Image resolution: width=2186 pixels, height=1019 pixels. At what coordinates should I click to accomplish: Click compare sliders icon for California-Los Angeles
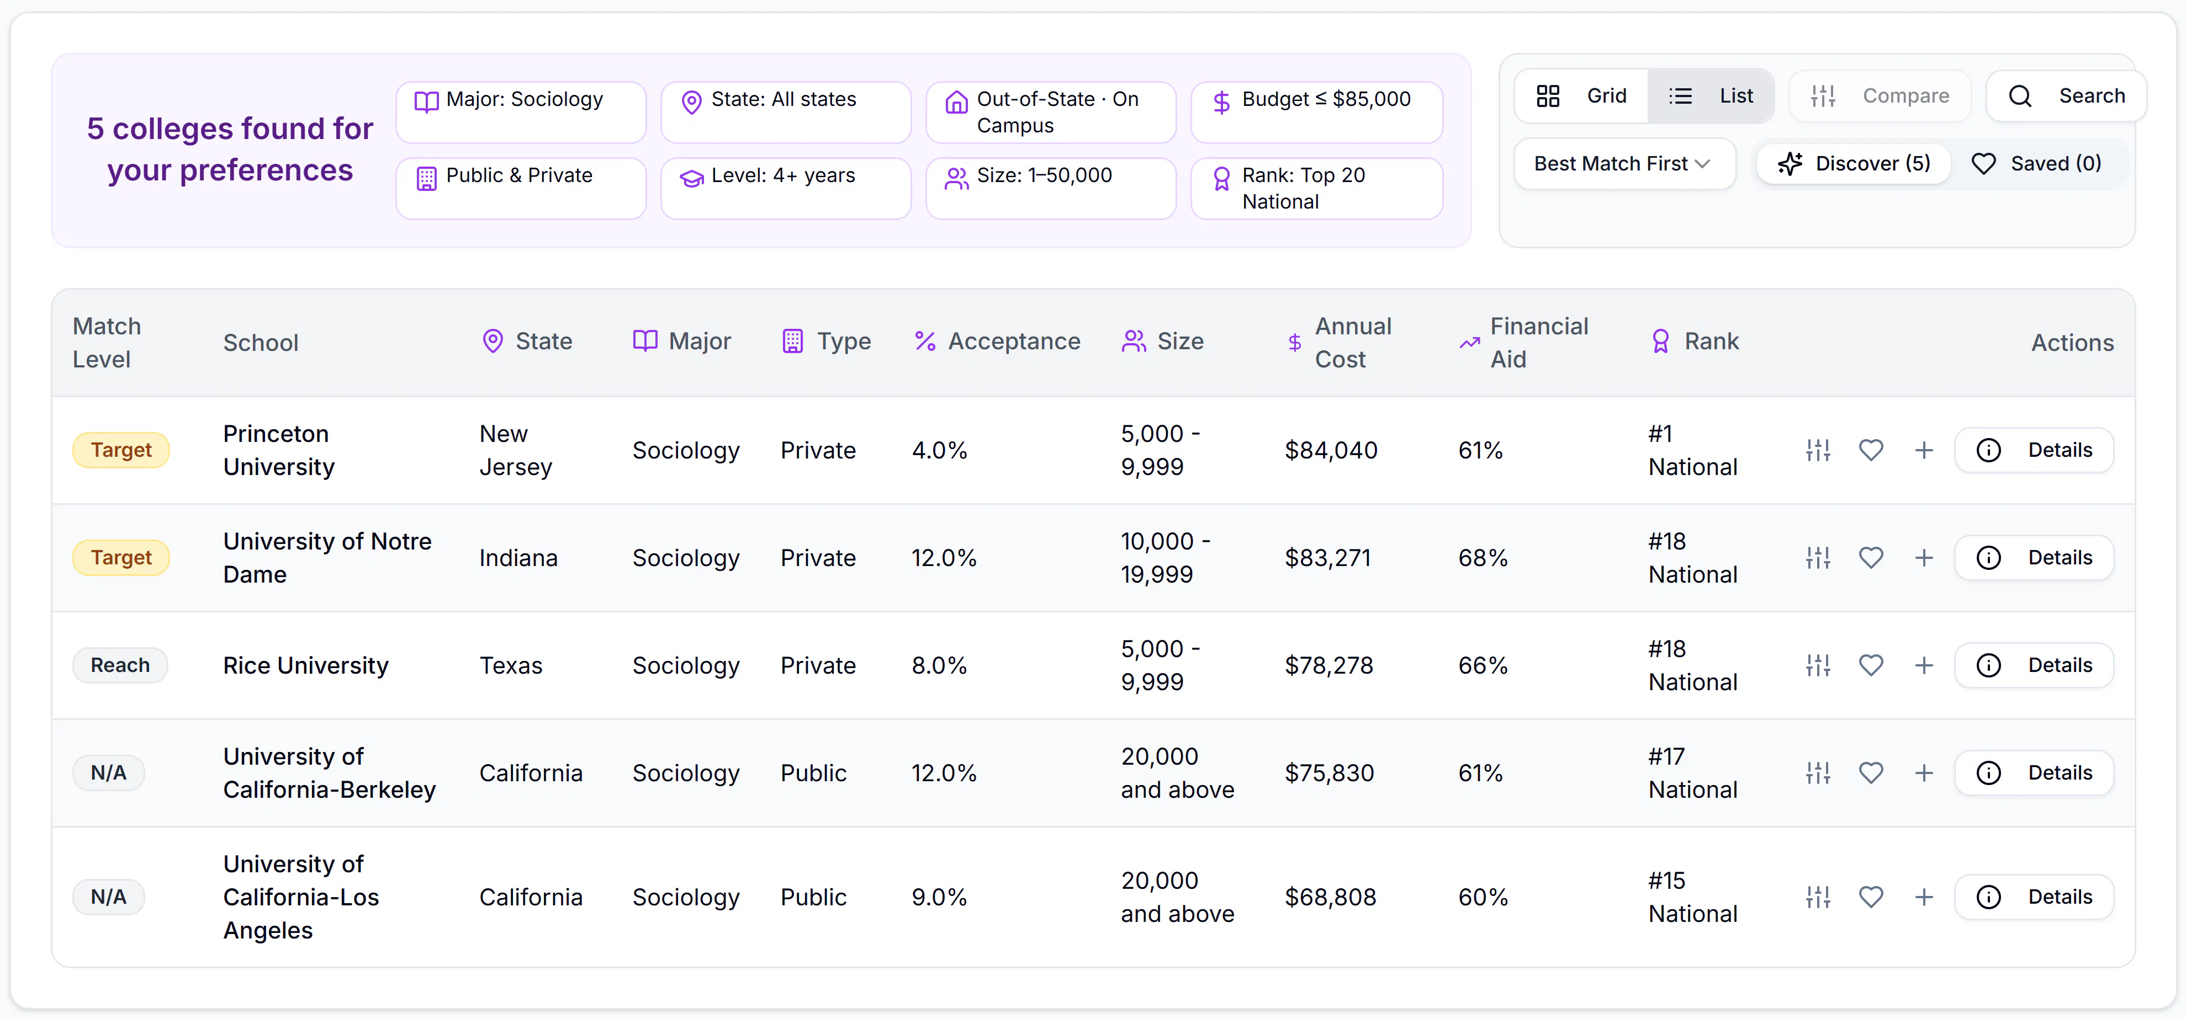coord(1818,897)
